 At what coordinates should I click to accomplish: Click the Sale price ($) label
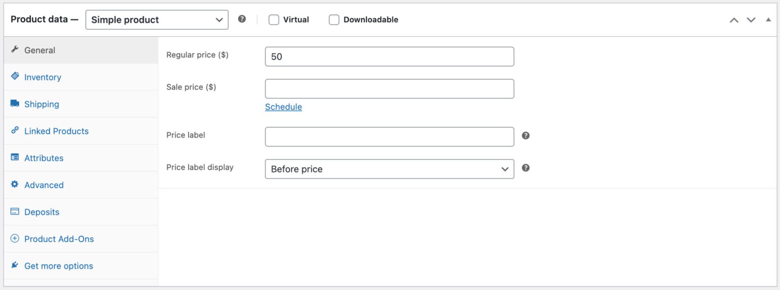coord(191,87)
